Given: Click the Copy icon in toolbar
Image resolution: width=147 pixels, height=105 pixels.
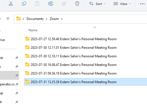Looking at the screenshot, I should tap(24, 4).
